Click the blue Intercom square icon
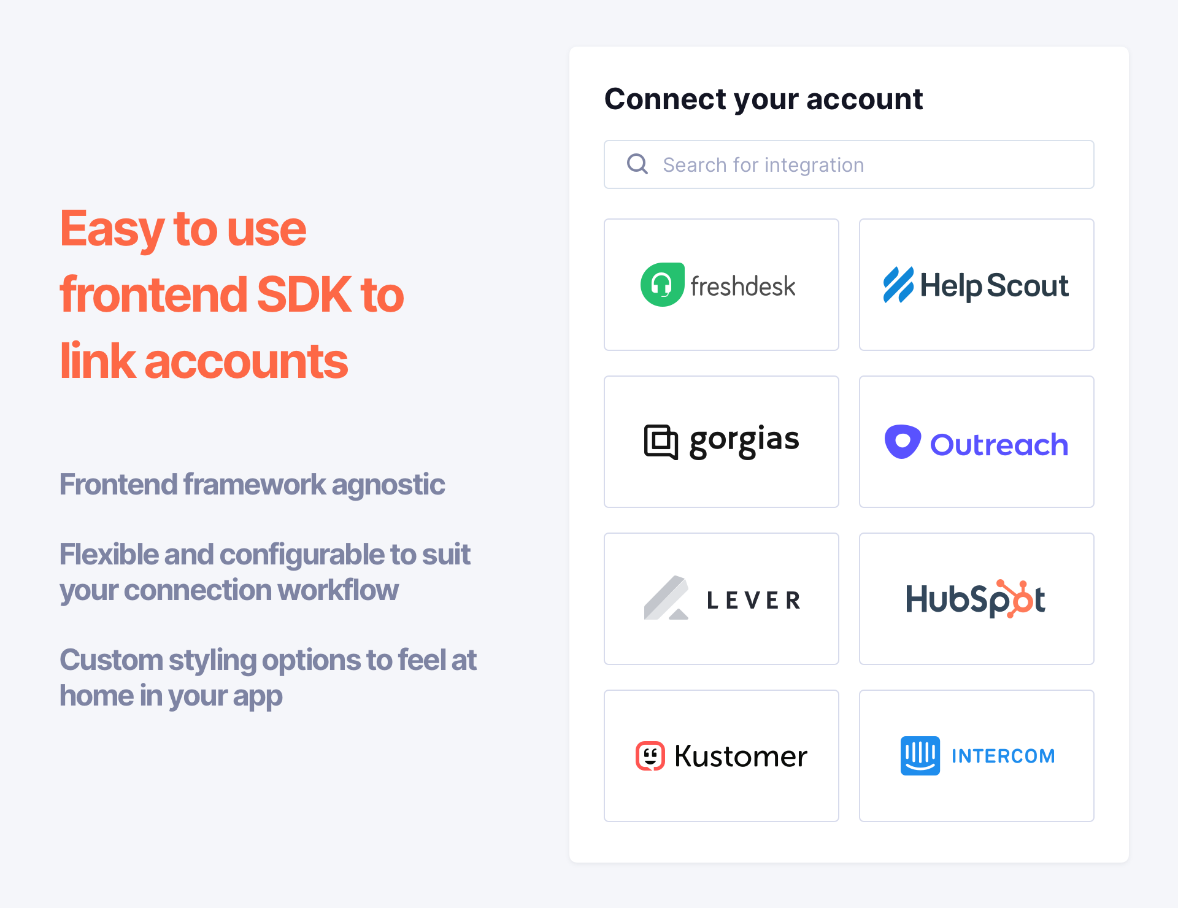The image size is (1178, 908). 920,756
